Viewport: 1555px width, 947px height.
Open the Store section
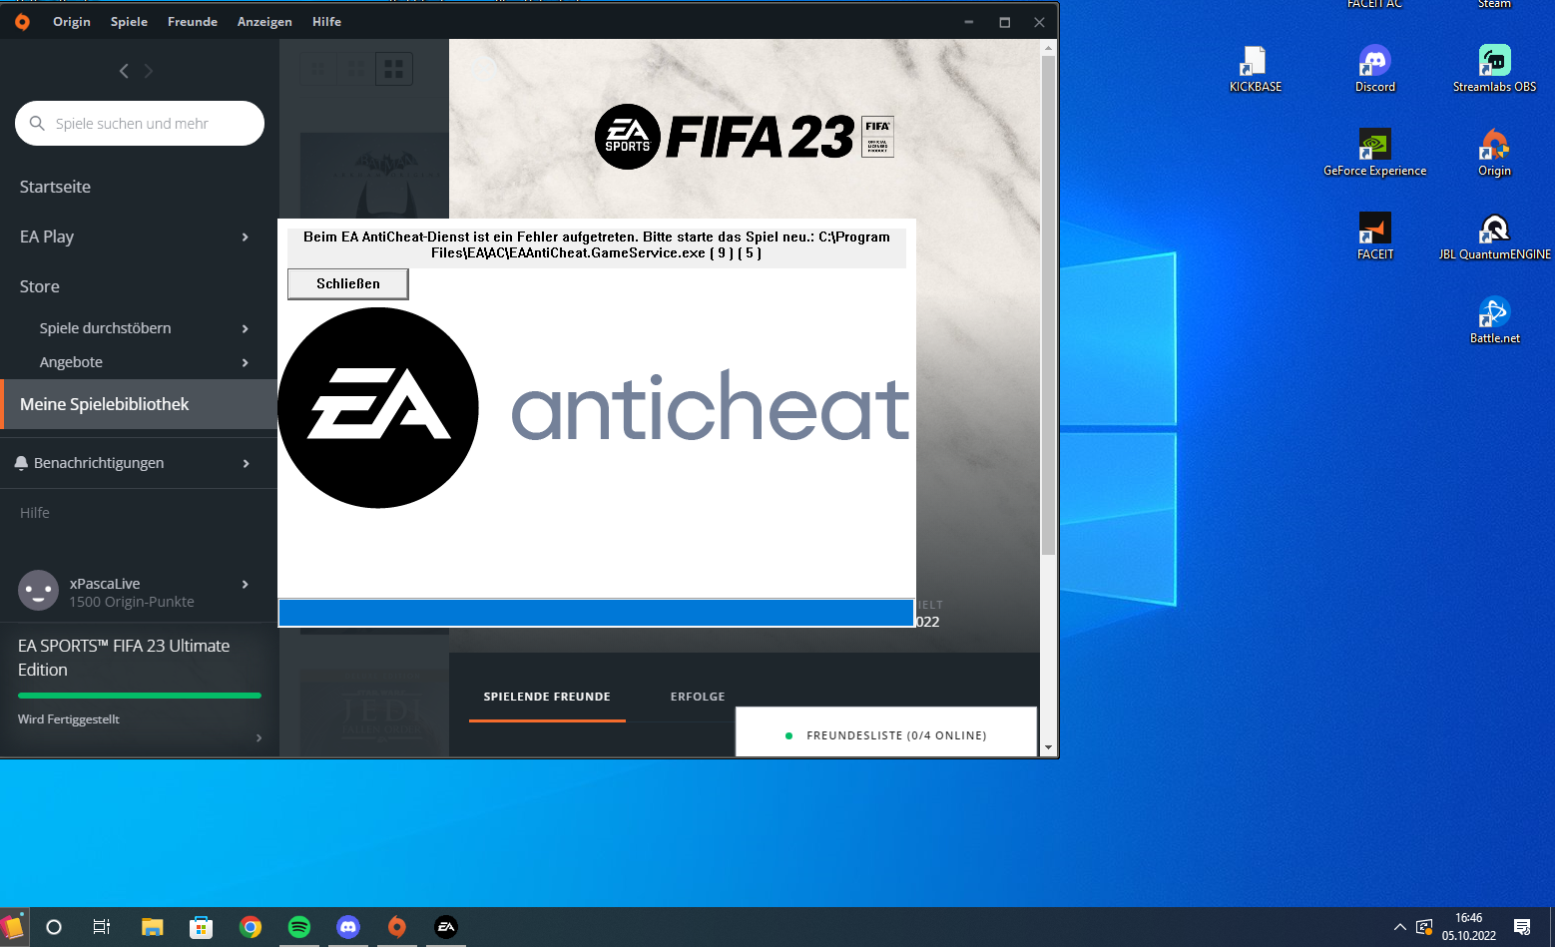coord(40,286)
